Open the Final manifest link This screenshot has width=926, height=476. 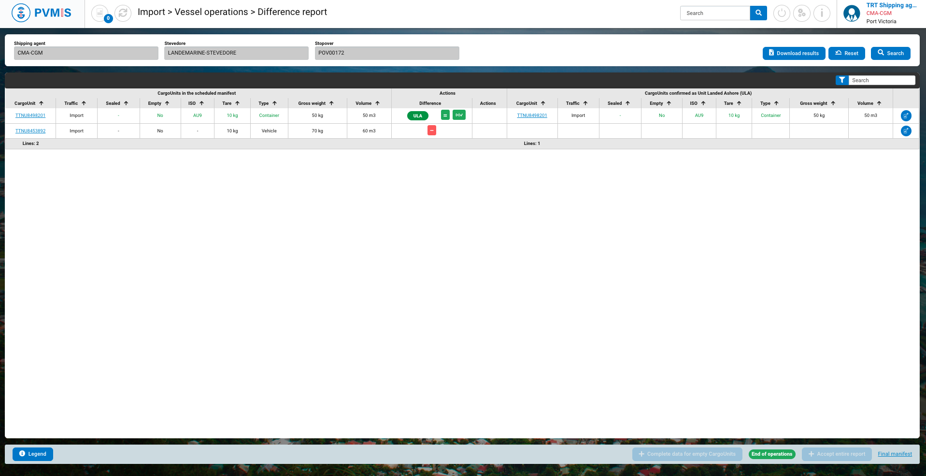tap(895, 454)
